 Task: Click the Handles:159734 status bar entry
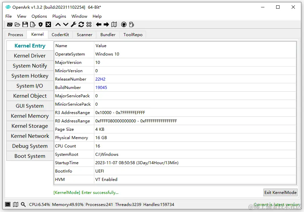tap(159, 204)
